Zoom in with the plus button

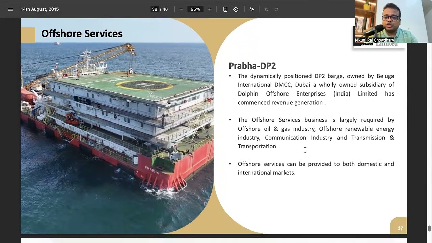[210, 9]
